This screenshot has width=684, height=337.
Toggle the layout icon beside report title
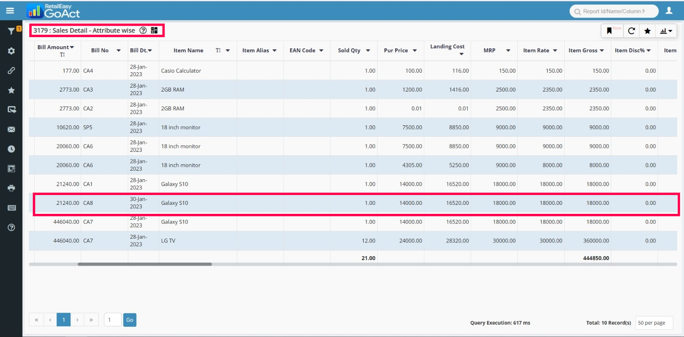pos(154,30)
